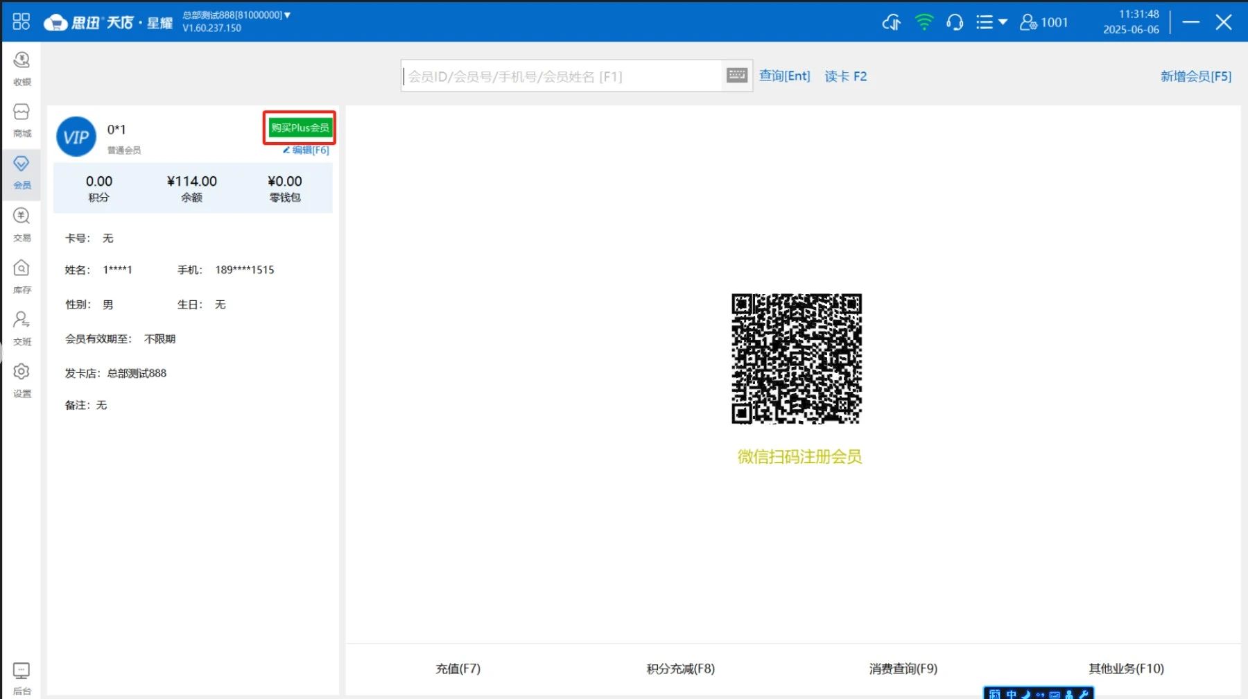Click the member ID search input field

(562, 76)
